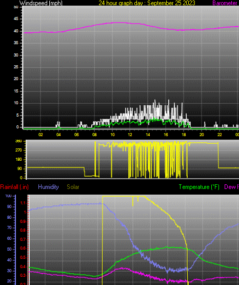Click the '12' hour label on the time axis
Image resolution: width=239 pixels, height=285 pixels.
click(130, 135)
